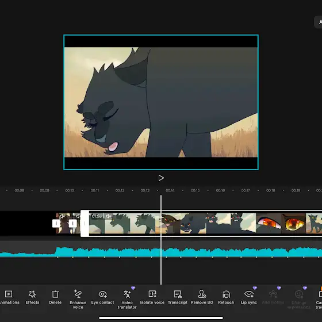Tap the greyed Add motion tool
322x322 pixels.
[x=273, y=297]
